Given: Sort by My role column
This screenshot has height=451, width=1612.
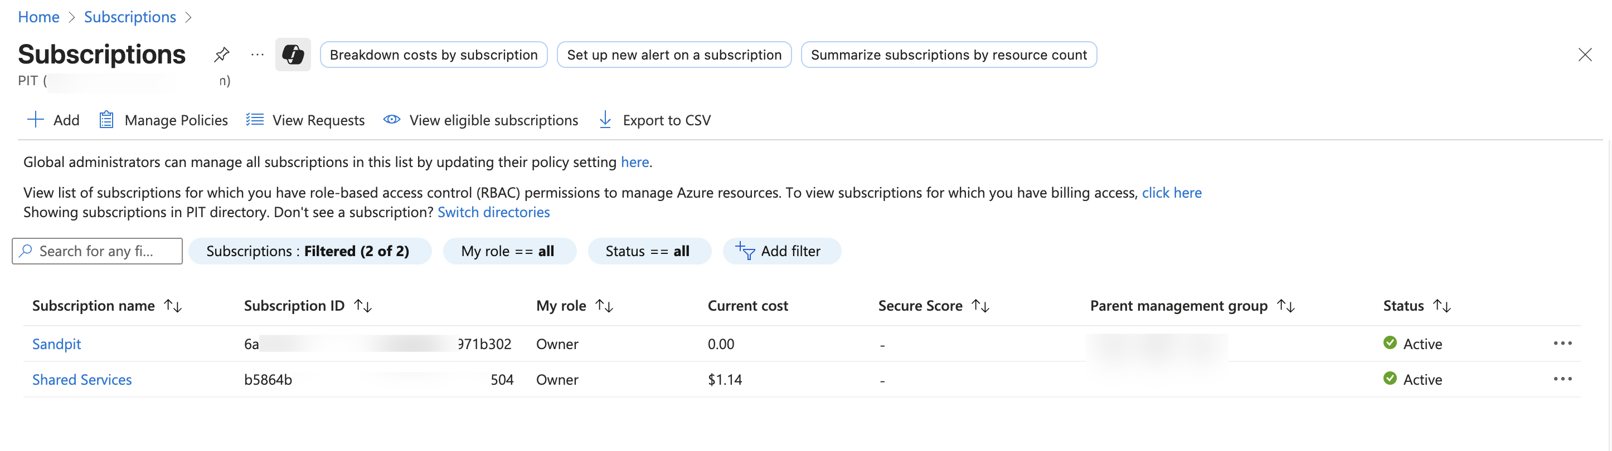Looking at the screenshot, I should [x=604, y=306].
